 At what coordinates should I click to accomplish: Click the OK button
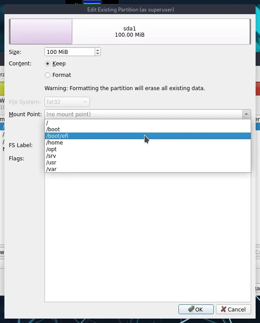point(196,309)
